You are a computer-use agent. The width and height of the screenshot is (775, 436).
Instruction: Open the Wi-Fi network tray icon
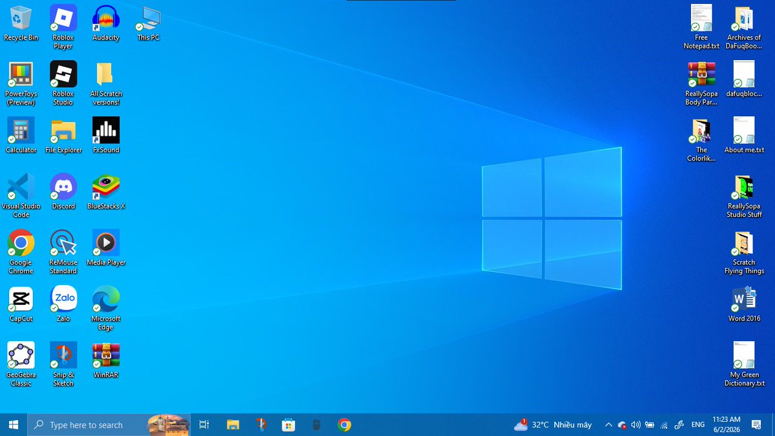(x=664, y=424)
